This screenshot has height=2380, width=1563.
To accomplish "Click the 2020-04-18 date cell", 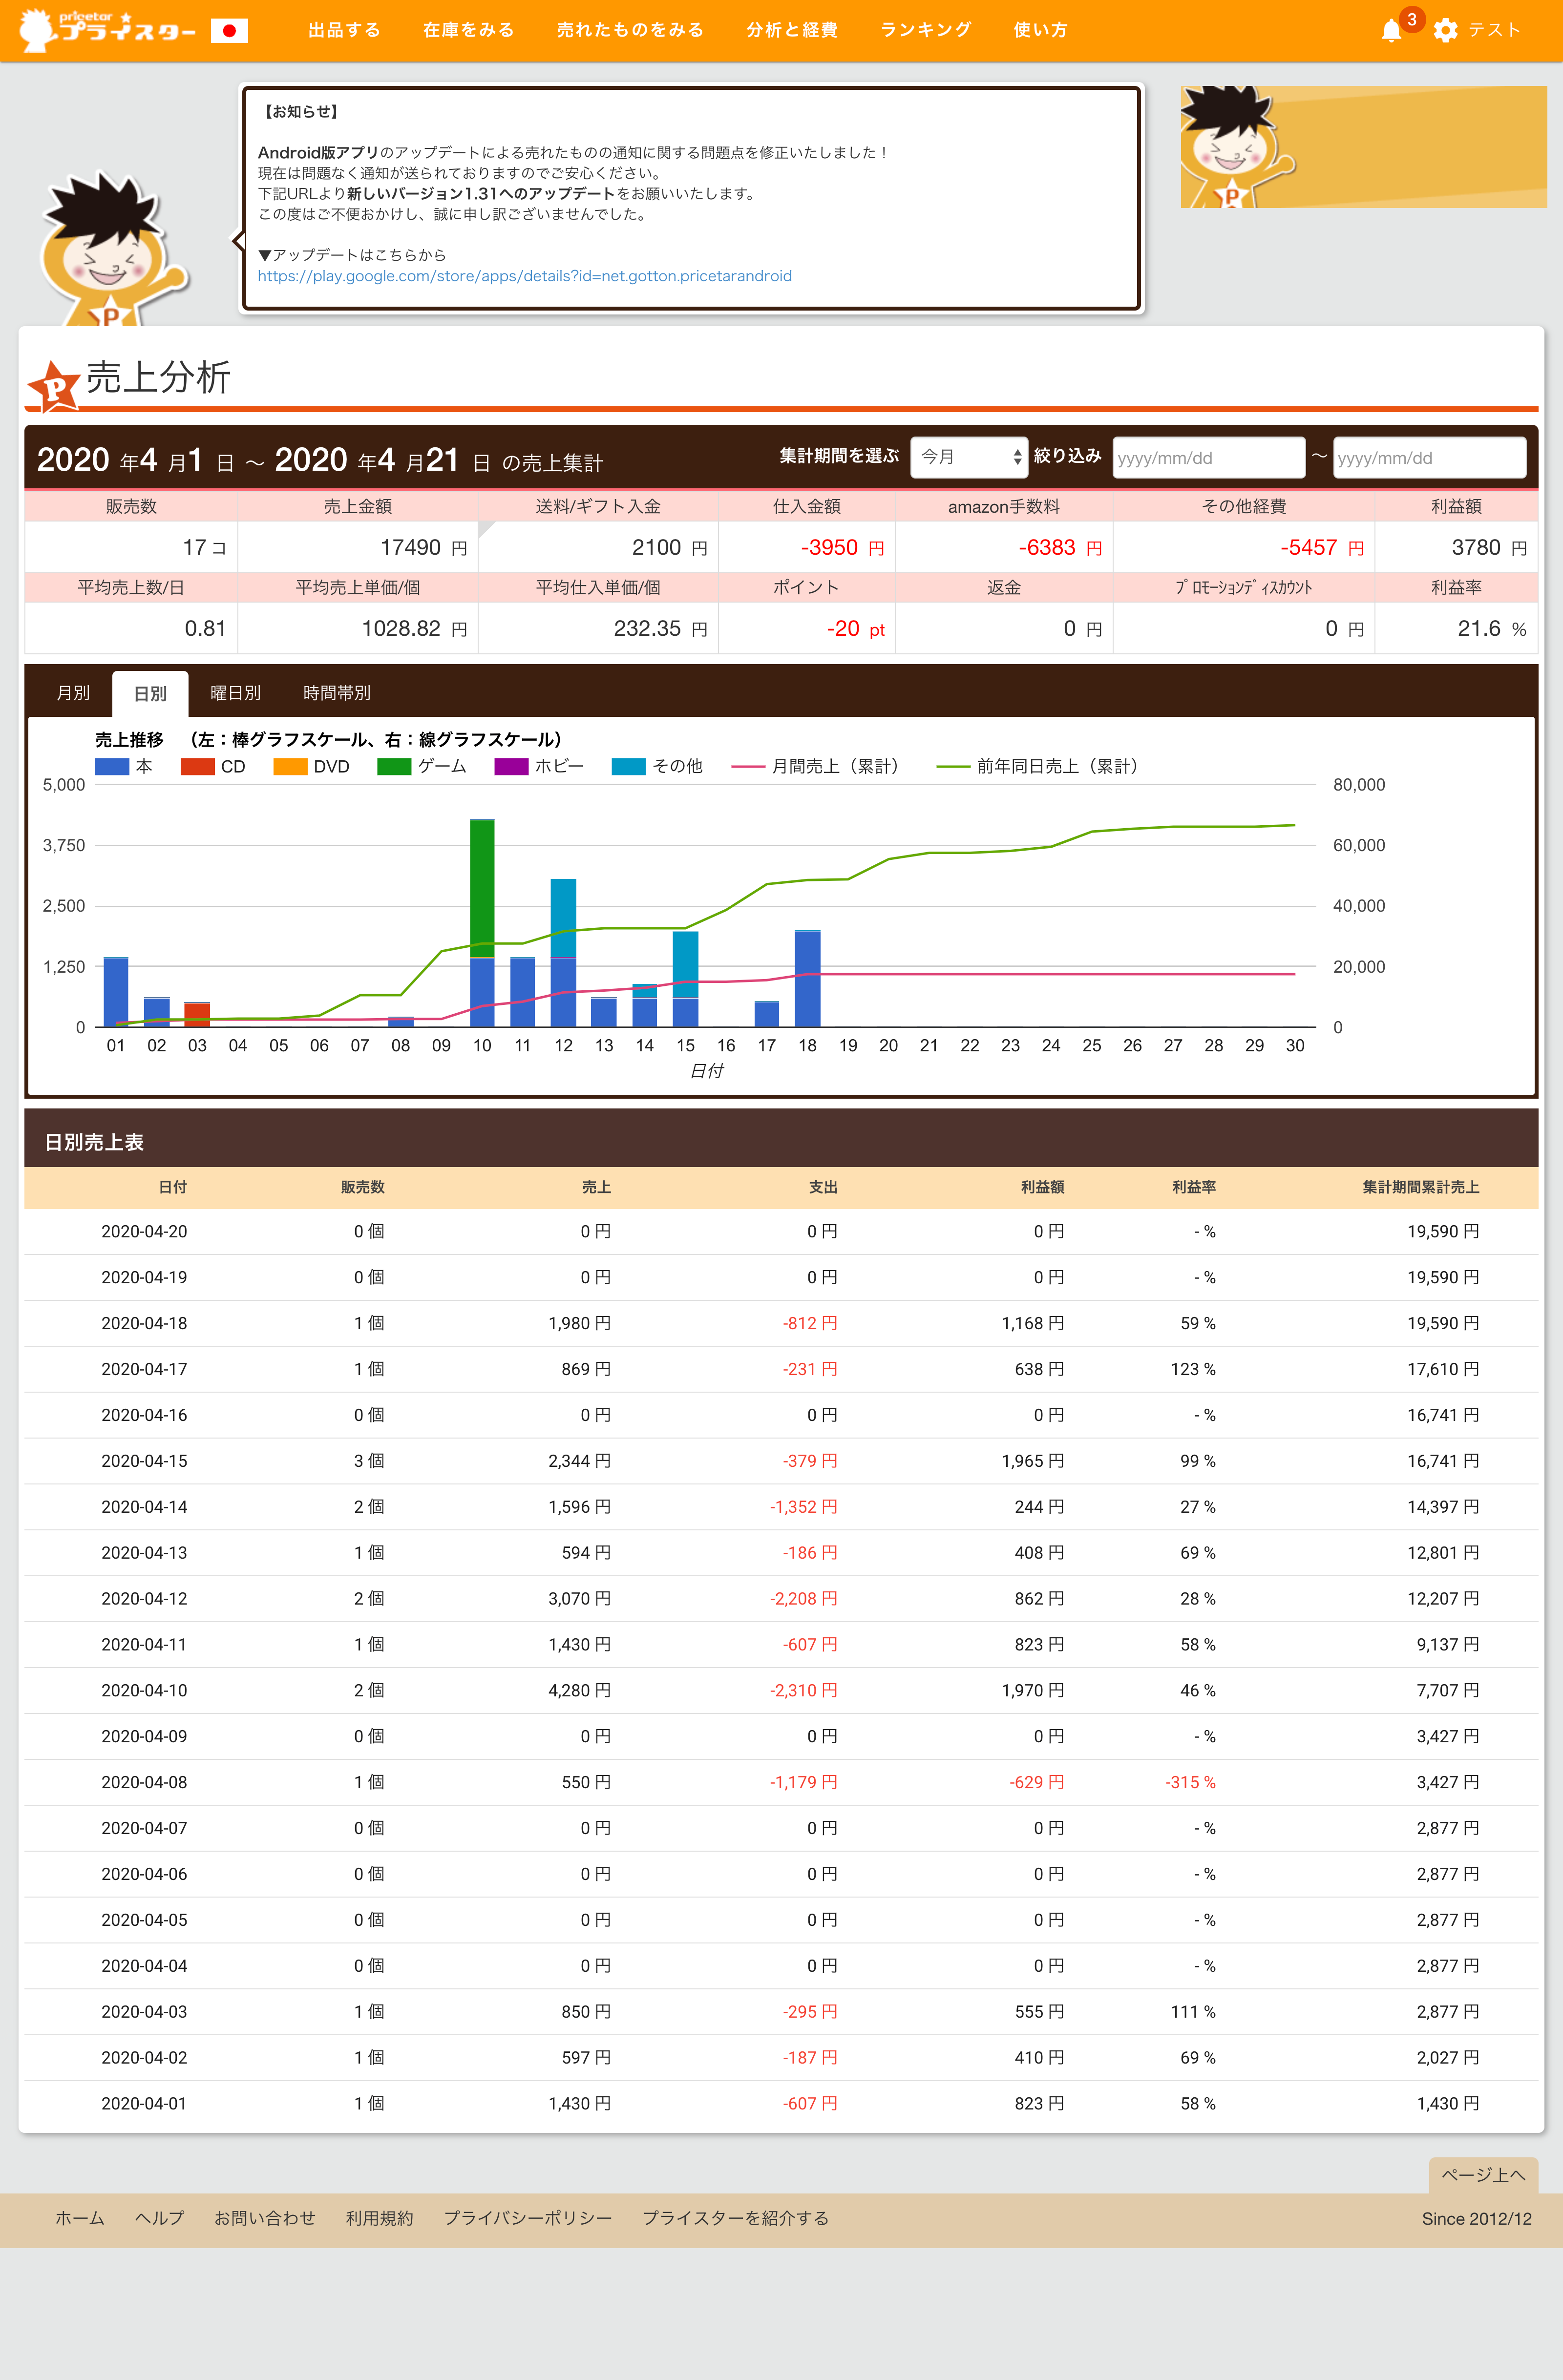I will 144,1323.
